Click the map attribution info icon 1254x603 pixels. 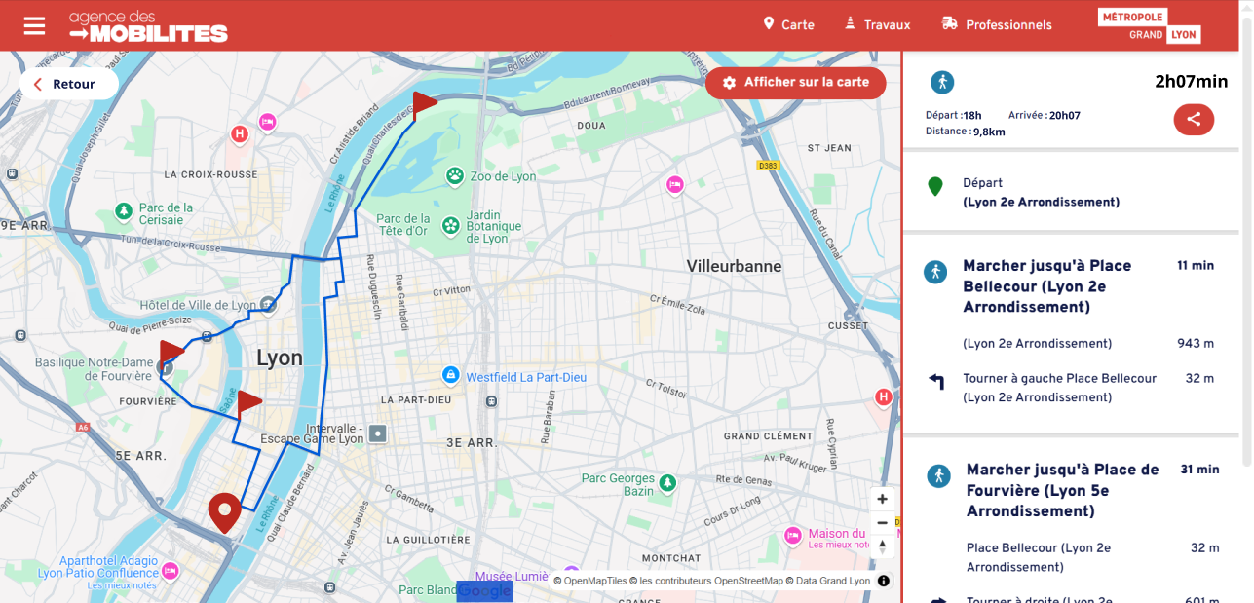883,581
